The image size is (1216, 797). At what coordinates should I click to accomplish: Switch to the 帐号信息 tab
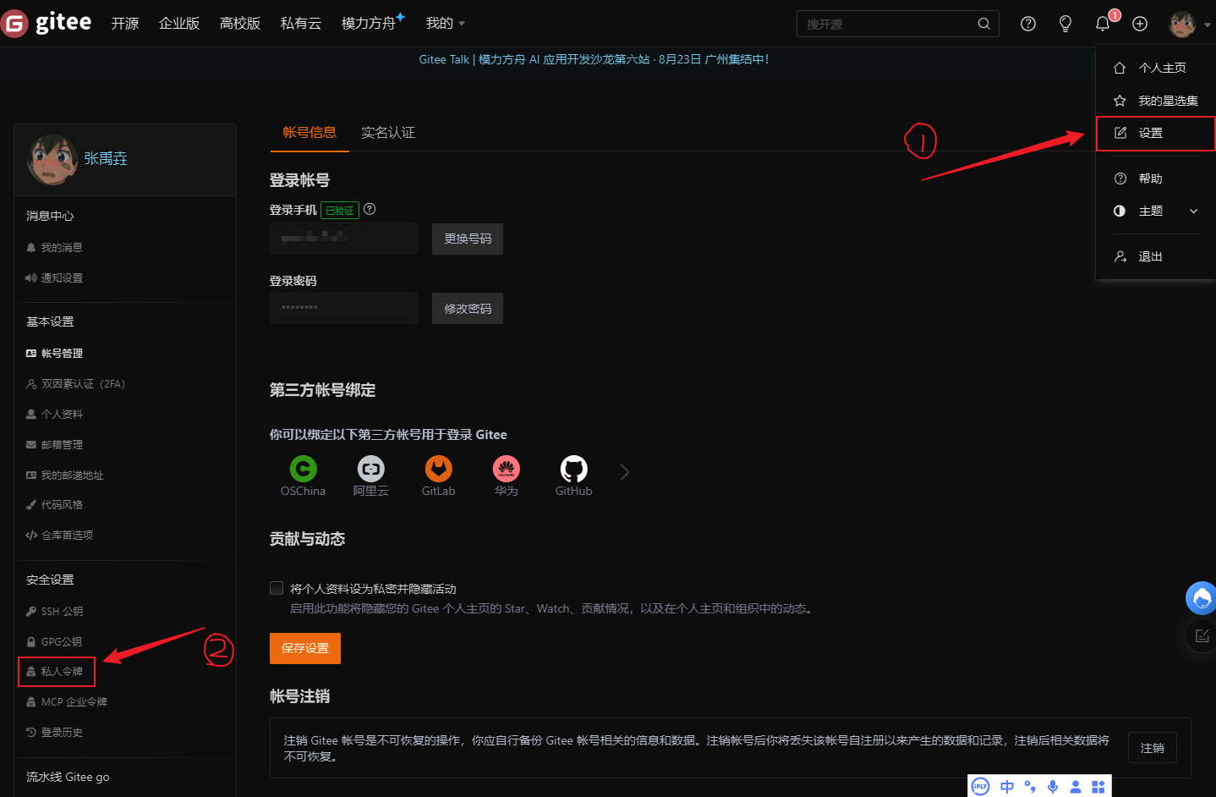(309, 132)
